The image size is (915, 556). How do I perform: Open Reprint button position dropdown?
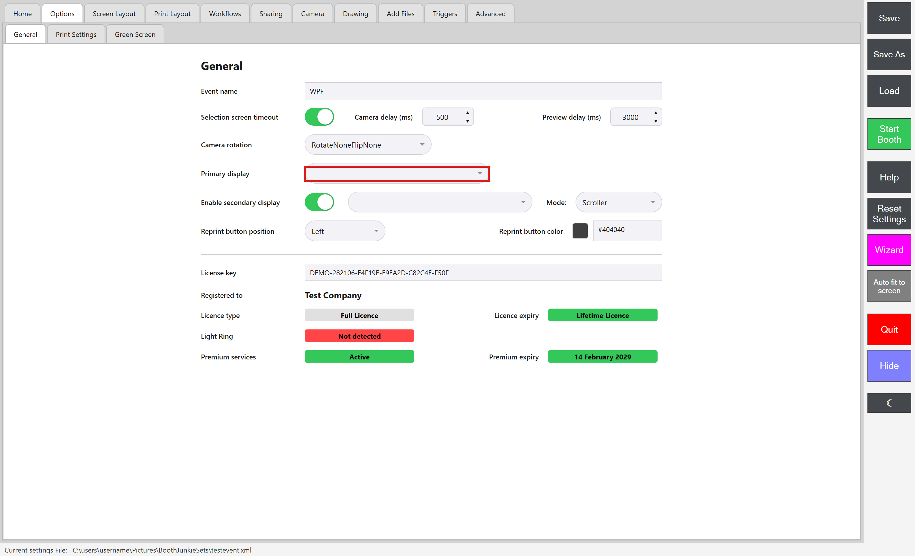(x=344, y=231)
